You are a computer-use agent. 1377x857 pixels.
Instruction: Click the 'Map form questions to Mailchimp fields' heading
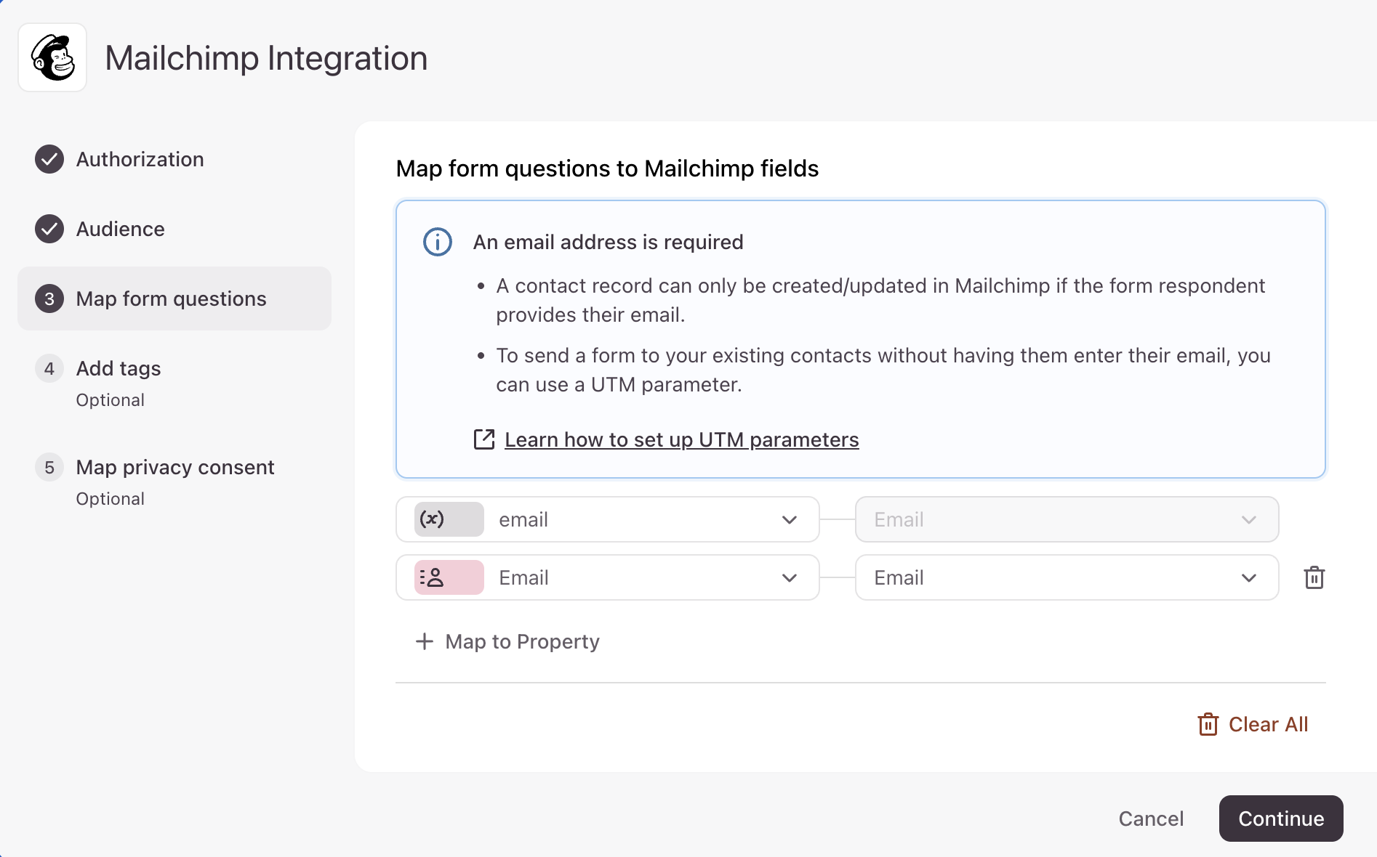point(607,168)
